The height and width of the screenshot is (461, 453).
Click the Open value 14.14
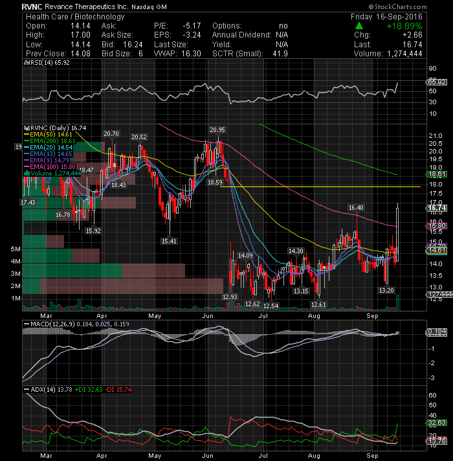(80, 26)
